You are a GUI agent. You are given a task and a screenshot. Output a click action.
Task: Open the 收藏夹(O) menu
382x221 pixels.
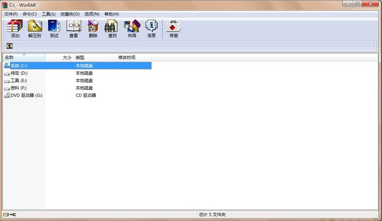click(x=70, y=14)
